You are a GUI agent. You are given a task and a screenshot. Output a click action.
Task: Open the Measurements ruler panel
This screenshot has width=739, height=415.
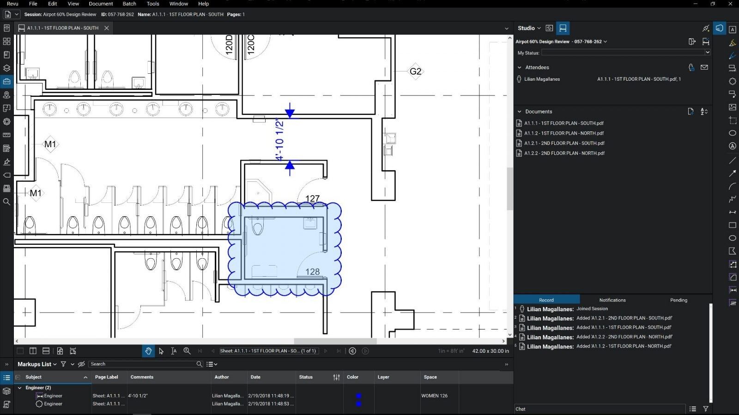pos(6,135)
